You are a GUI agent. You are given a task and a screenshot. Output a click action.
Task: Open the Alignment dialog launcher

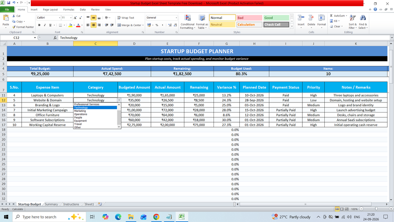[x=143, y=32]
